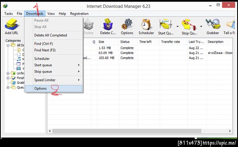Screen dimensions: 238x147
Task: Close the open Downloads menu
Action: click(x=35, y=14)
